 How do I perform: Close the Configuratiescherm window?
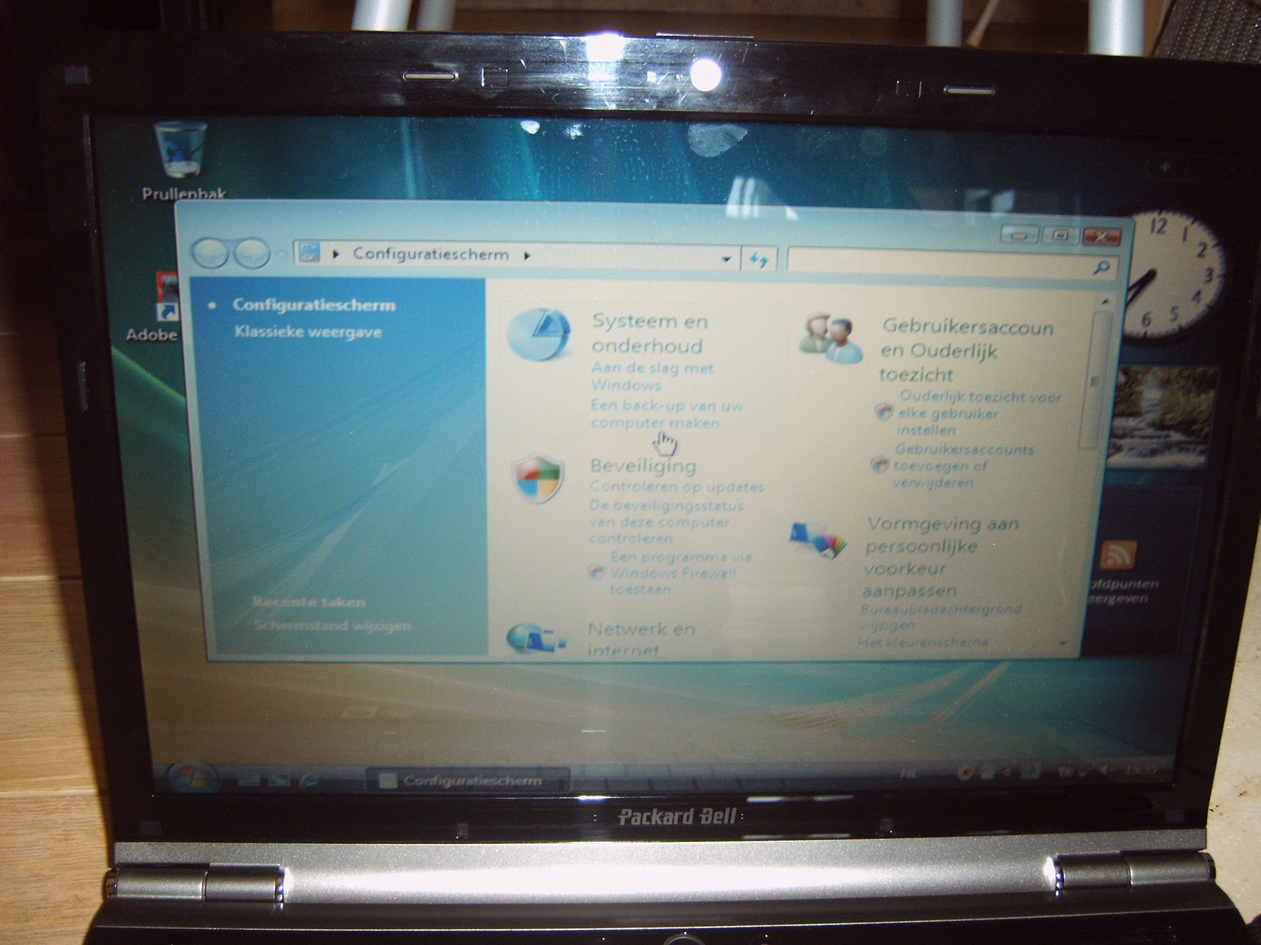point(1101,236)
